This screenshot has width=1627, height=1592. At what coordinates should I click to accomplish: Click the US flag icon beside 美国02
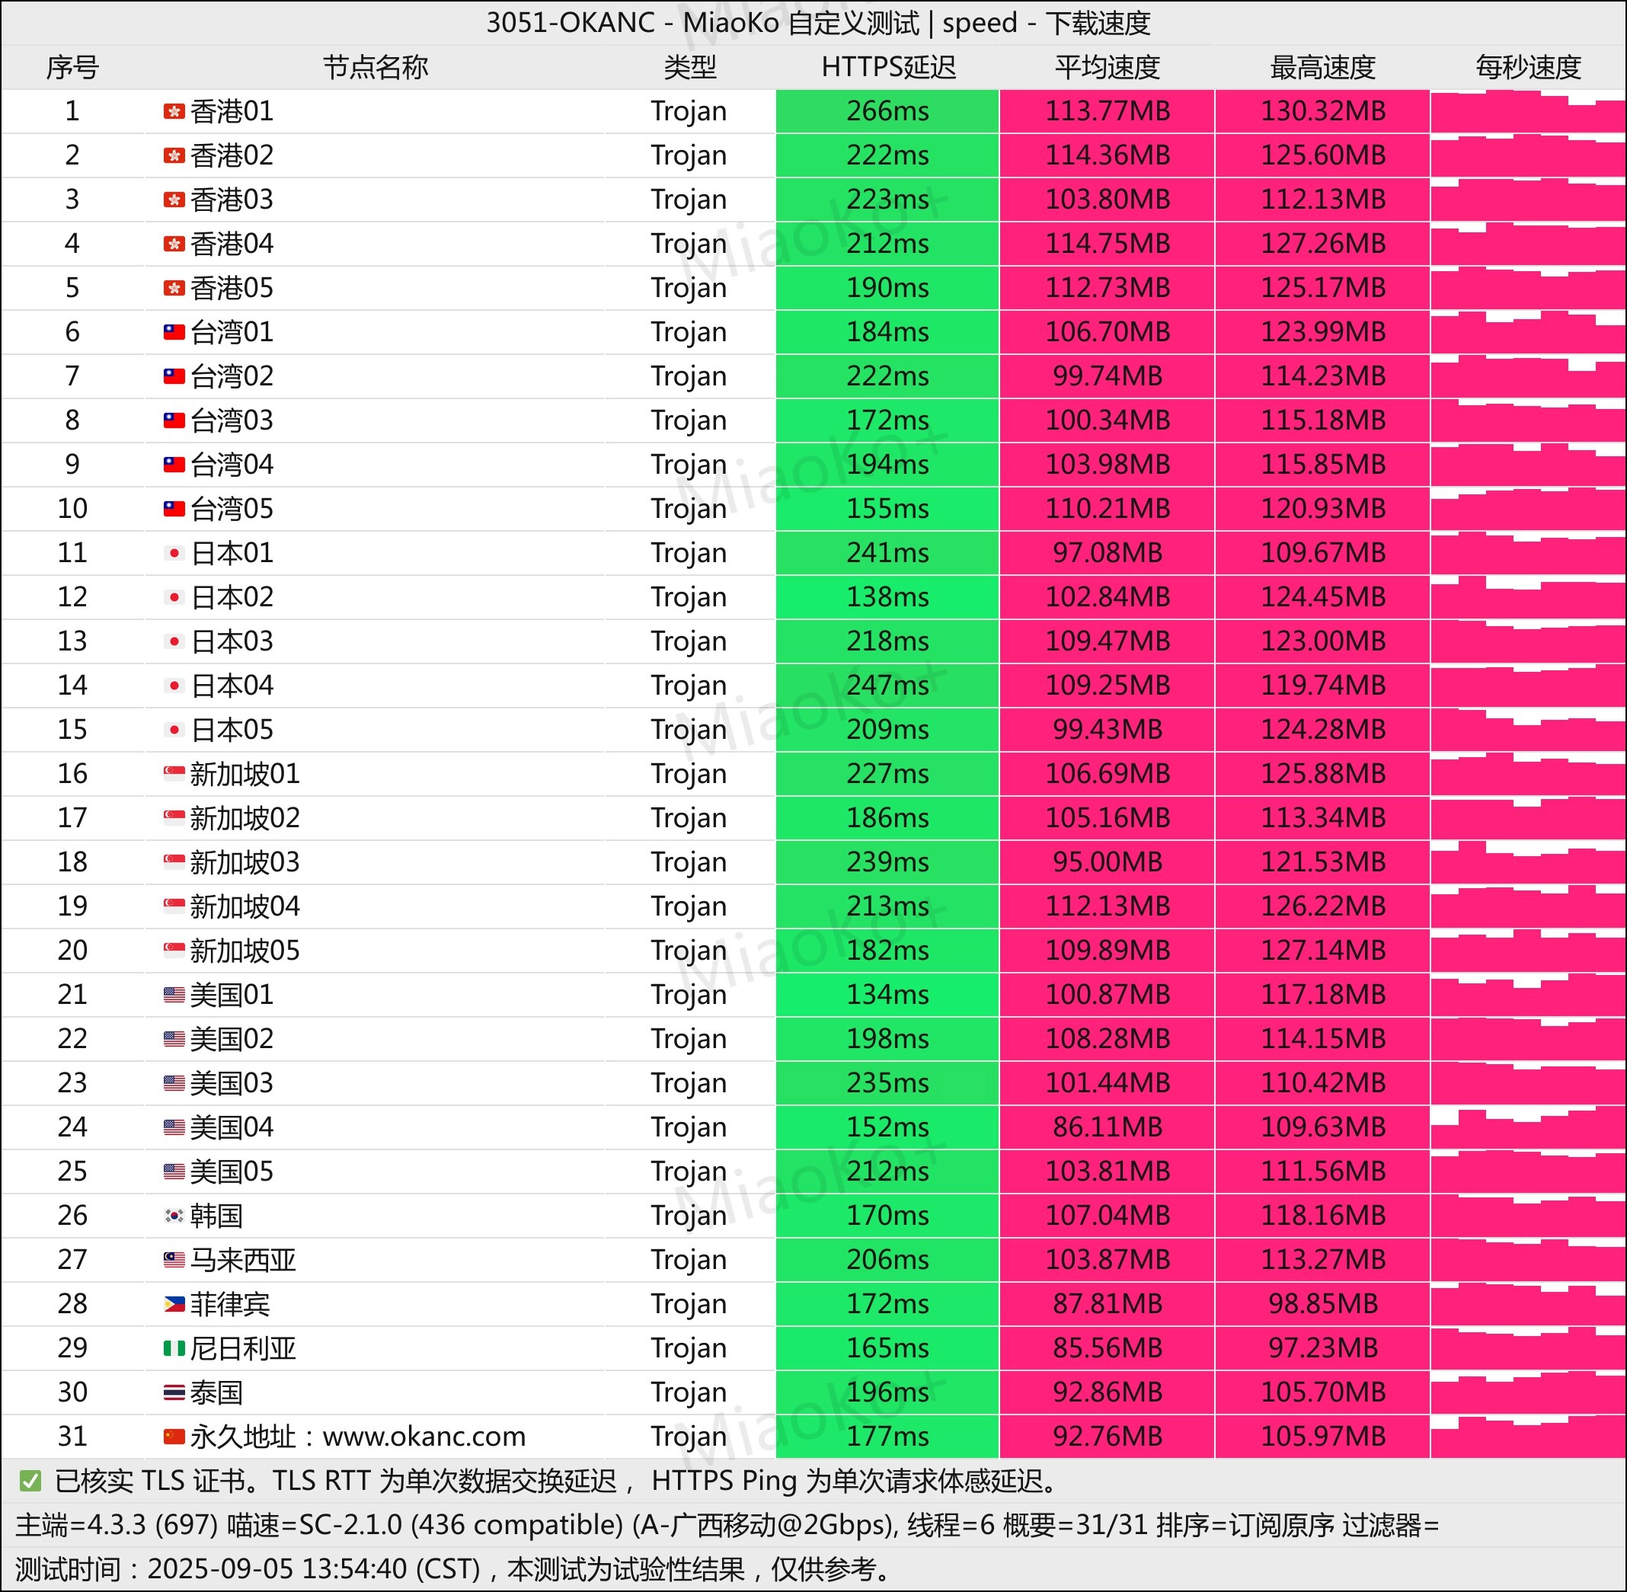click(x=174, y=1038)
